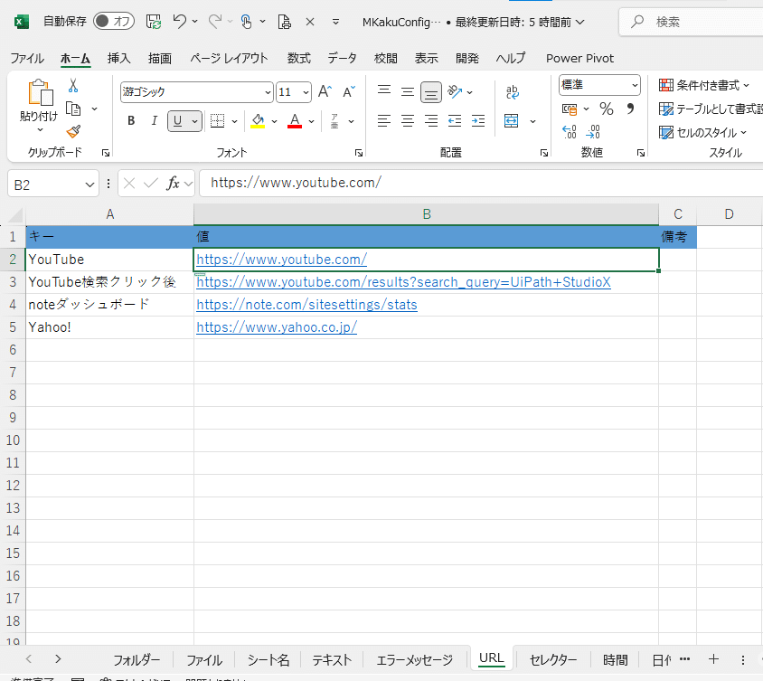The image size is (763, 681).
Task: Decrease indent
Action: pos(455,120)
